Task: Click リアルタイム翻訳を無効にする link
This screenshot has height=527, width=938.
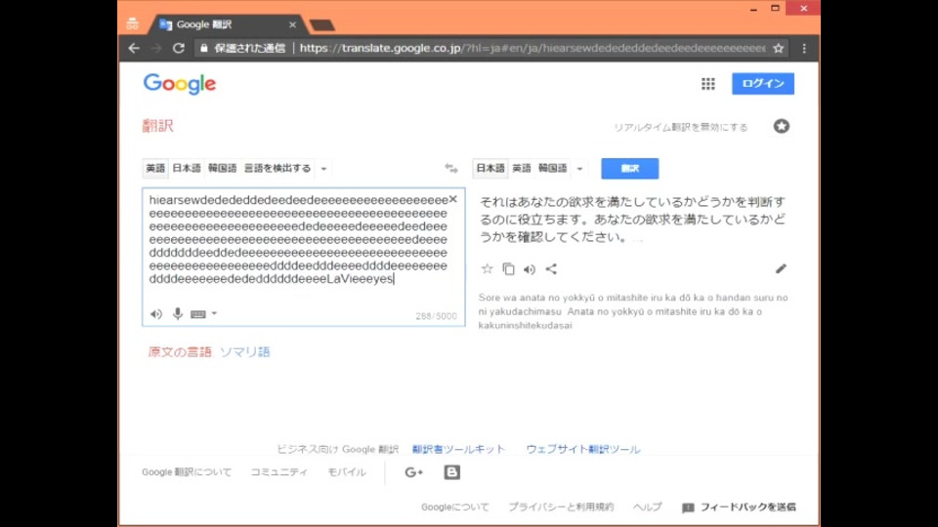Action: point(681,127)
